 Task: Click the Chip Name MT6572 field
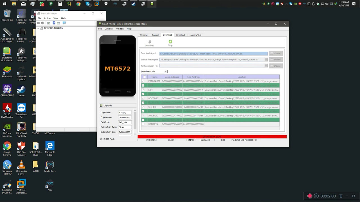pyautogui.click(x=125, y=113)
